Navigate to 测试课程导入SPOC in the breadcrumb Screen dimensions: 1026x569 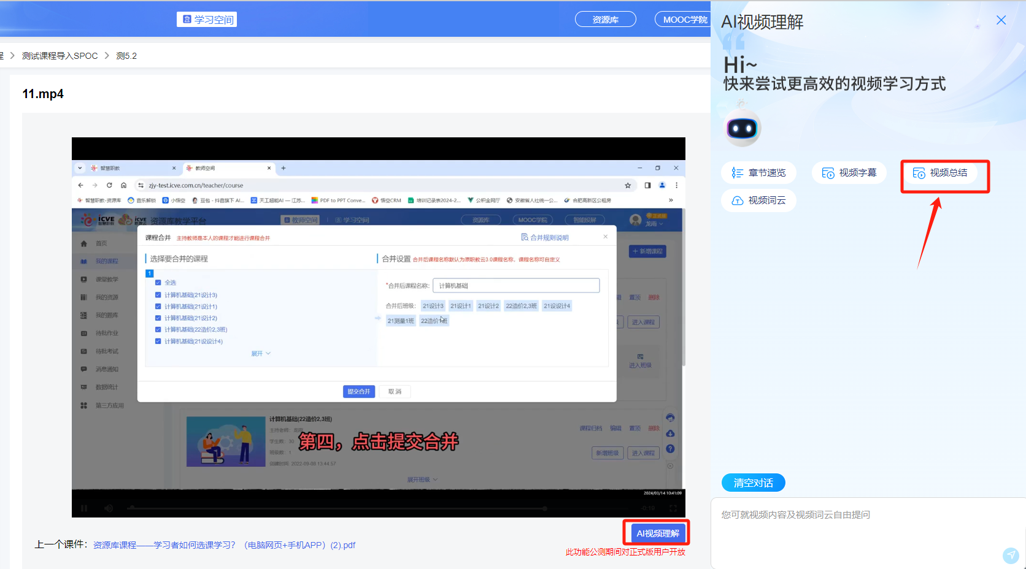point(60,56)
